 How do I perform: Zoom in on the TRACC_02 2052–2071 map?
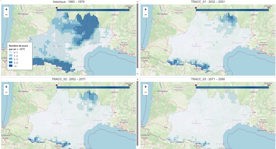click(x=7, y=87)
